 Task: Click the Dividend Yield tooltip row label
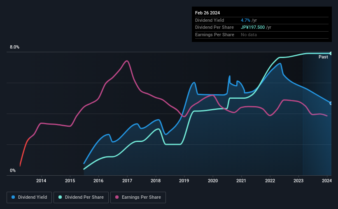point(210,20)
